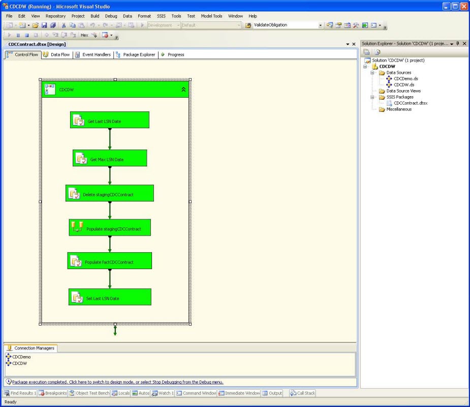Open Solution Explorer toolbar icon
470x407 pixels.
tap(330, 25)
